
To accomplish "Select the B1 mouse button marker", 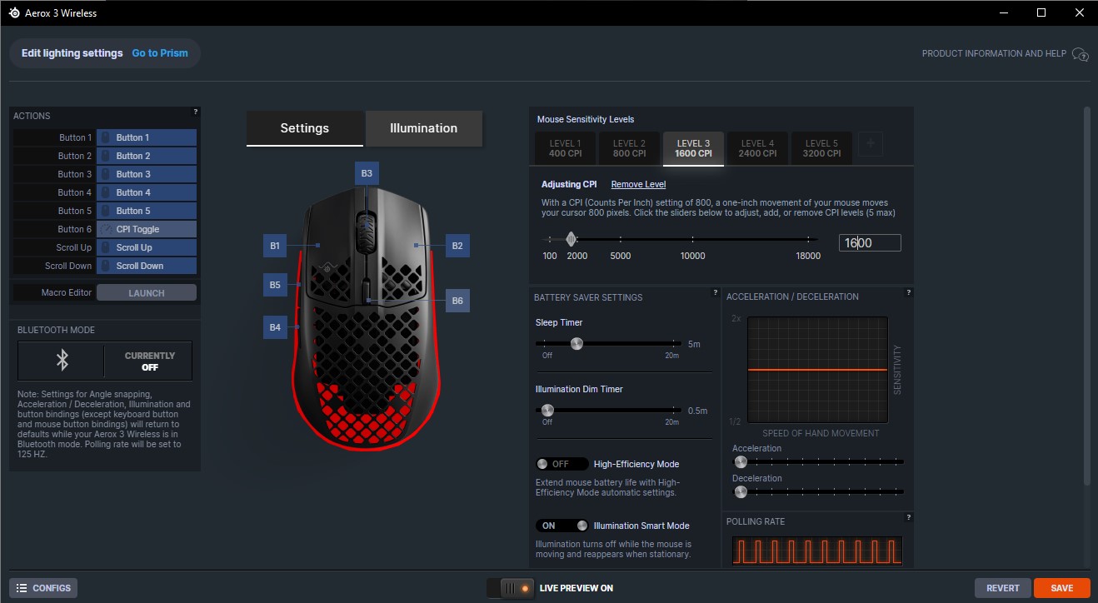I will [x=275, y=246].
